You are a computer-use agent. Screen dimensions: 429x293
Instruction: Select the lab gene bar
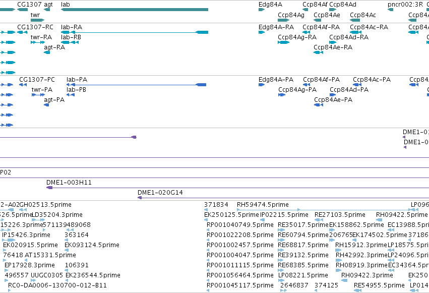click(134, 10)
